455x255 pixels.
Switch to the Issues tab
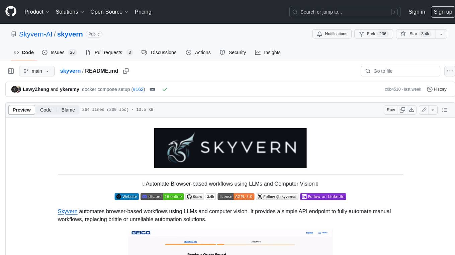click(x=59, y=52)
